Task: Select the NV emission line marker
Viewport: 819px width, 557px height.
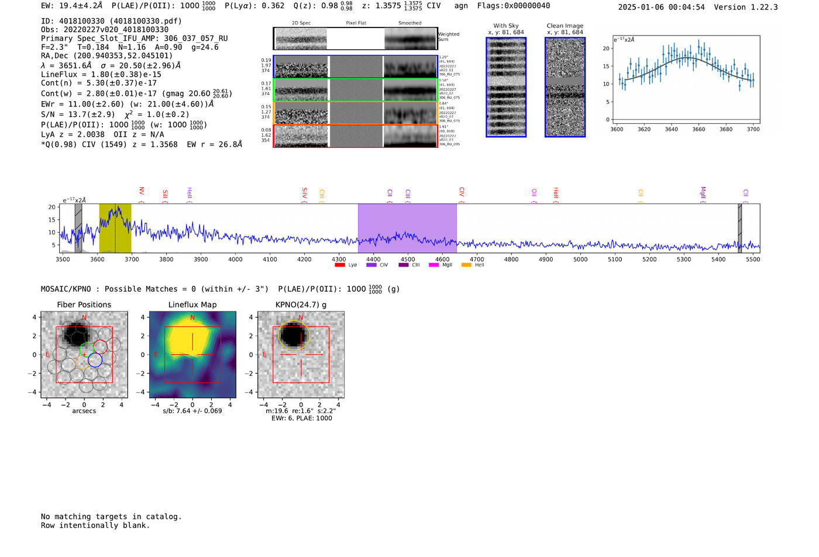Action: (142, 195)
